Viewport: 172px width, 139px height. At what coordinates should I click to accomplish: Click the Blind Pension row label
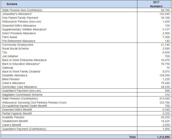[x=11, y=79]
